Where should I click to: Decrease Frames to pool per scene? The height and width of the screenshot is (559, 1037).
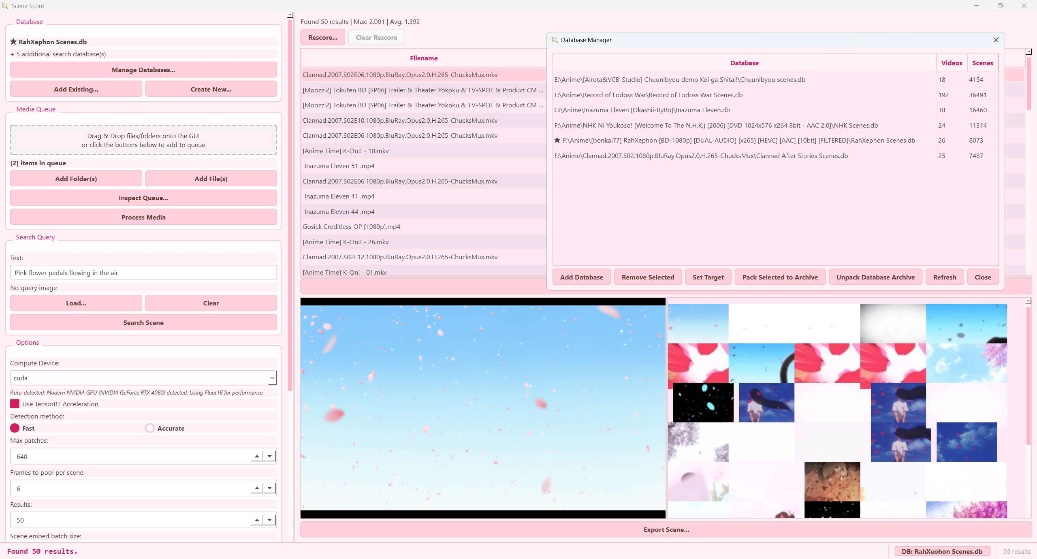pyautogui.click(x=269, y=489)
